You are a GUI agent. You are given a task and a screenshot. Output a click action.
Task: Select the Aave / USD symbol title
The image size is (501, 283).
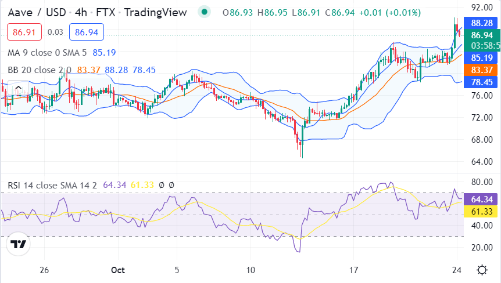coord(37,12)
